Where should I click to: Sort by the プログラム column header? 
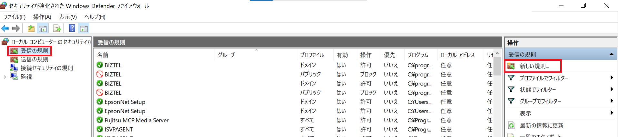pyautogui.click(x=421, y=55)
